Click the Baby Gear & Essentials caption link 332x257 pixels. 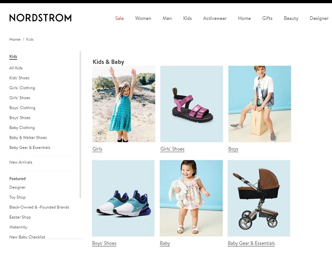tap(251, 243)
